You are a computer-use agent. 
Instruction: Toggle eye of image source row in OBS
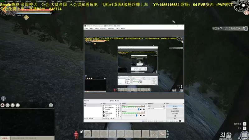click(116, 115)
